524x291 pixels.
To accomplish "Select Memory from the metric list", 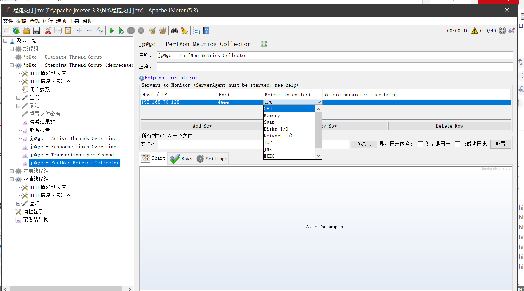I will (x=289, y=115).
